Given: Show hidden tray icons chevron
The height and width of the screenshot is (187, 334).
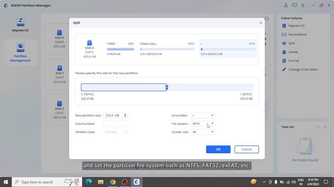Looking at the screenshot, I should pyautogui.click(x=264, y=182).
